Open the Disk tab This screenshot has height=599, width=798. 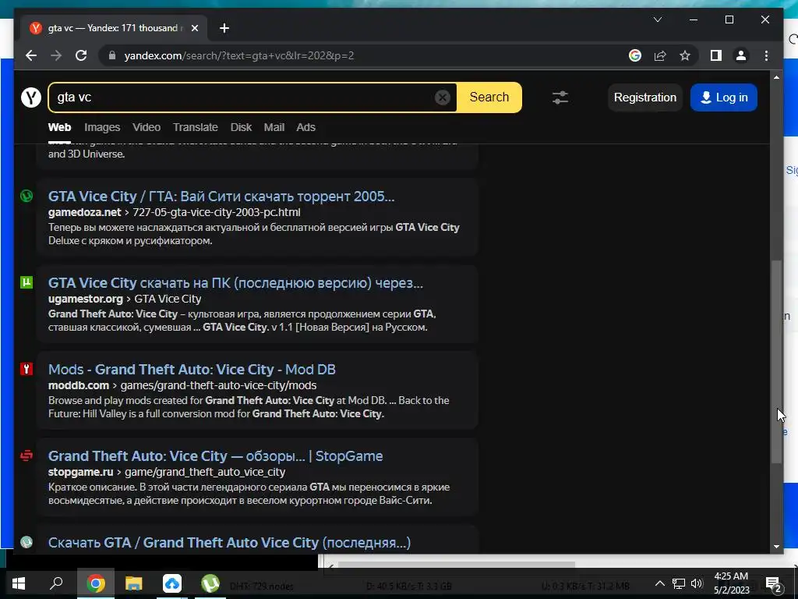(241, 127)
